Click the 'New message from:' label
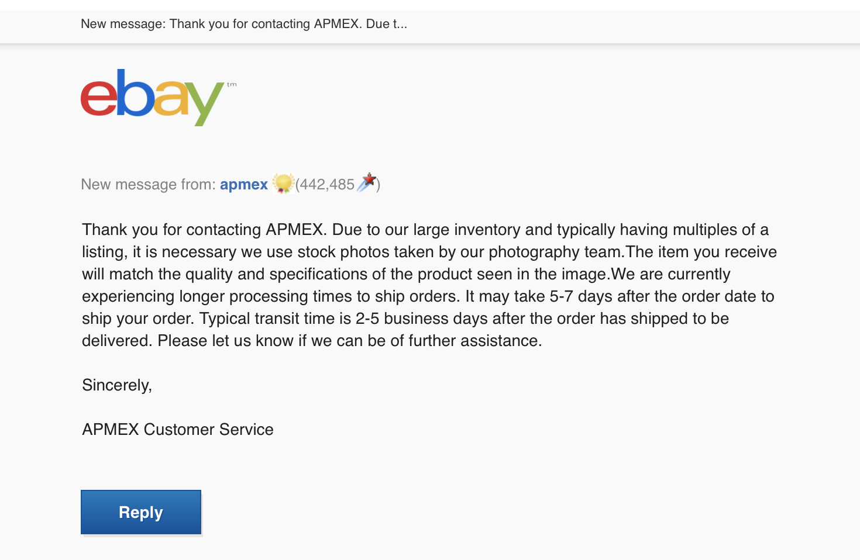Image resolution: width=860 pixels, height=560 pixels. pyautogui.click(x=149, y=185)
